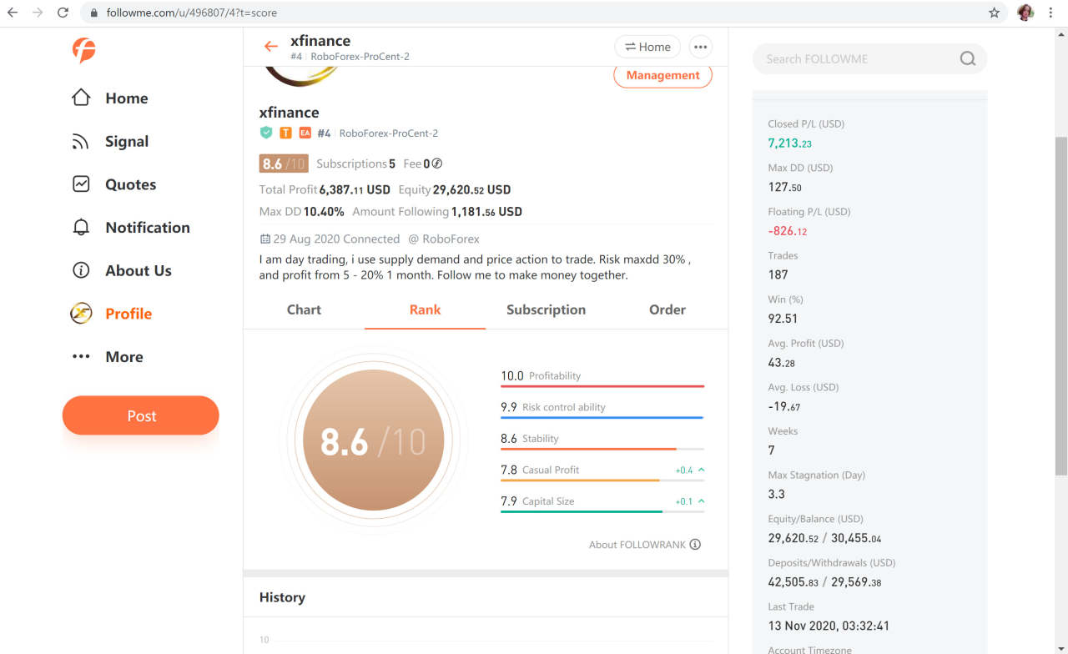
Task: Click the History section heading
Action: click(282, 597)
